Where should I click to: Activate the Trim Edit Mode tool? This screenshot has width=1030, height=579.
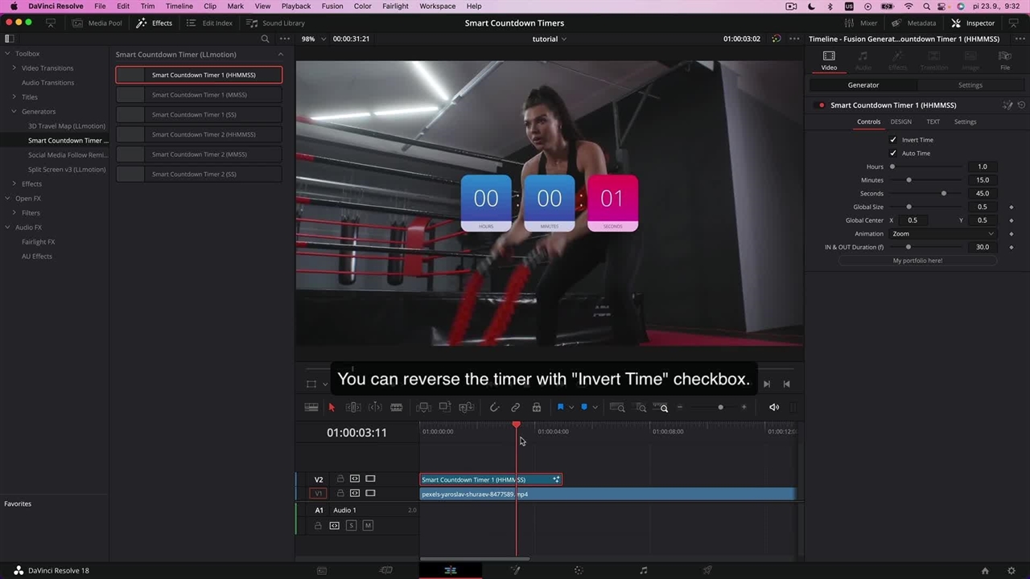tap(352, 408)
